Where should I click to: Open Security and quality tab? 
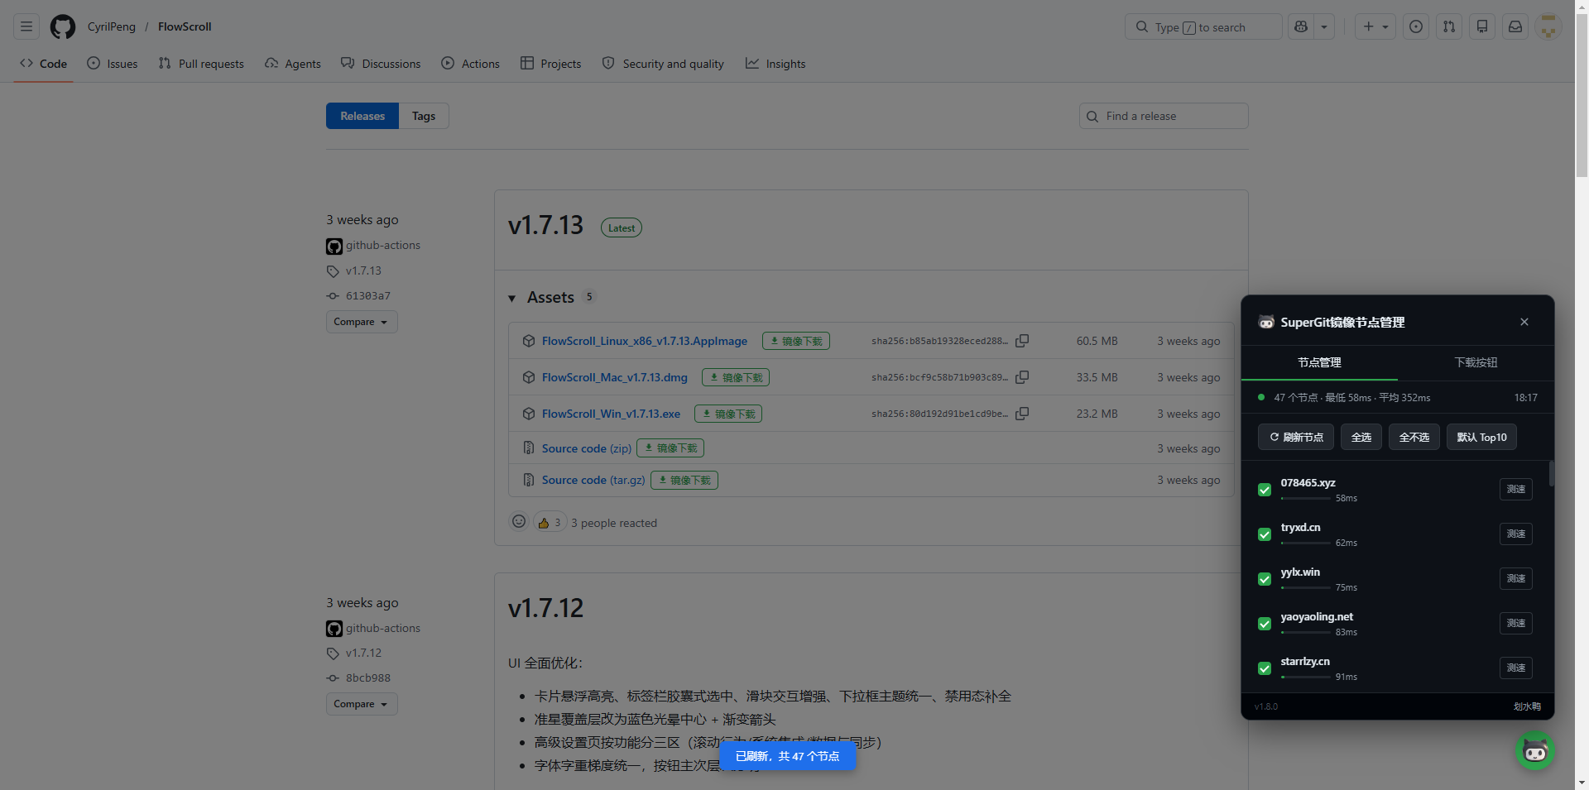(663, 64)
